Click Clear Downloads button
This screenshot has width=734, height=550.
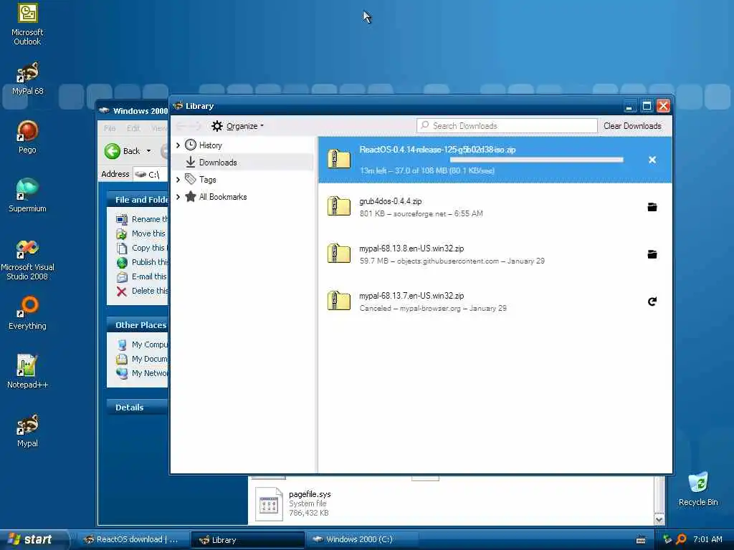(x=632, y=126)
